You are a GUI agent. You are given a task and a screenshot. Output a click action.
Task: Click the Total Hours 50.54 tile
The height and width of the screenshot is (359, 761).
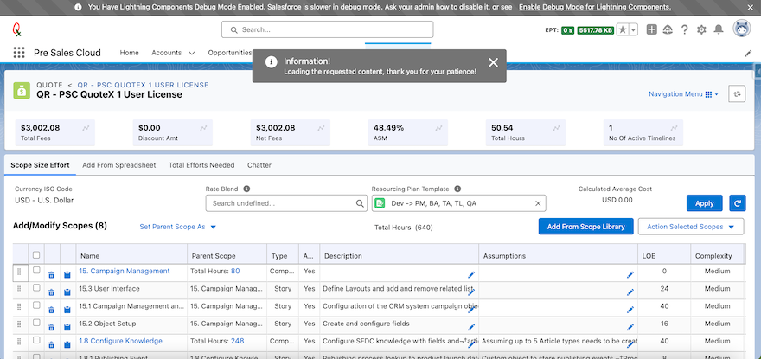click(x=525, y=132)
